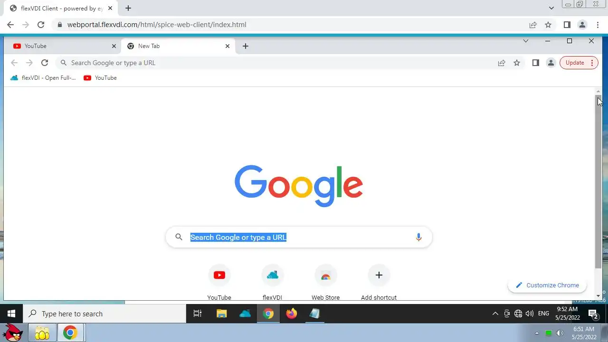Share this page from the remote omnibox
608x342 pixels.
(x=502, y=63)
